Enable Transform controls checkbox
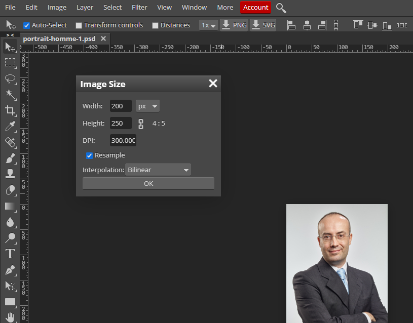Viewport: 413px width, 323px height. coord(79,25)
